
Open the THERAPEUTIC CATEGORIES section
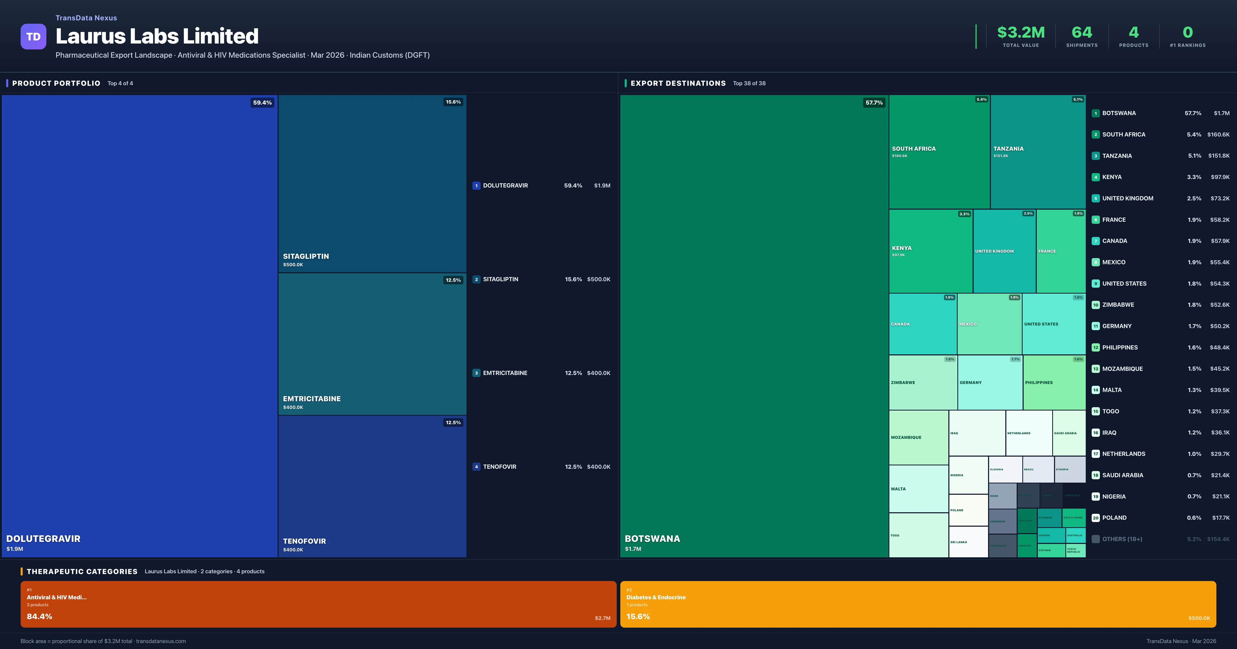click(x=82, y=571)
